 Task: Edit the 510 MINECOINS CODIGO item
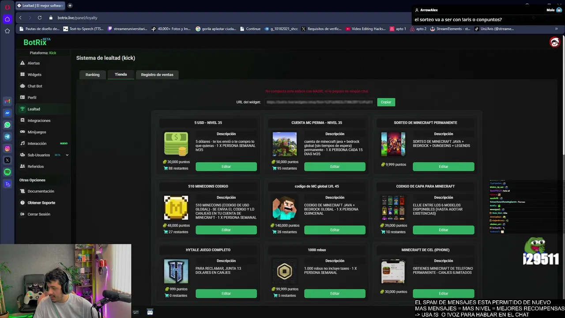point(226,230)
